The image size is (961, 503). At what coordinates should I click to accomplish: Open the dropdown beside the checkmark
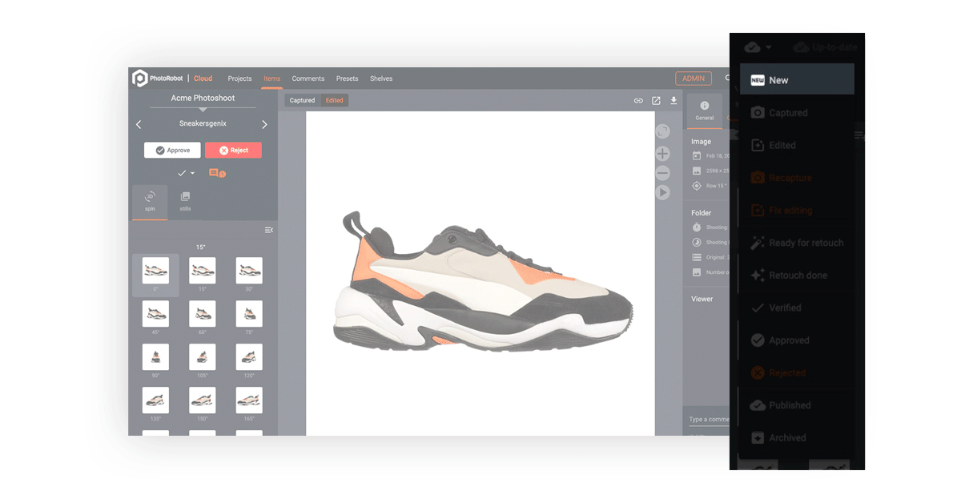(x=193, y=172)
